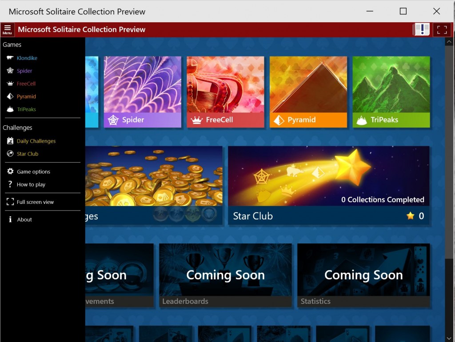This screenshot has height=342, width=455.
Task: Click the Leaderboards Coming Soon tile
Action: click(x=225, y=275)
